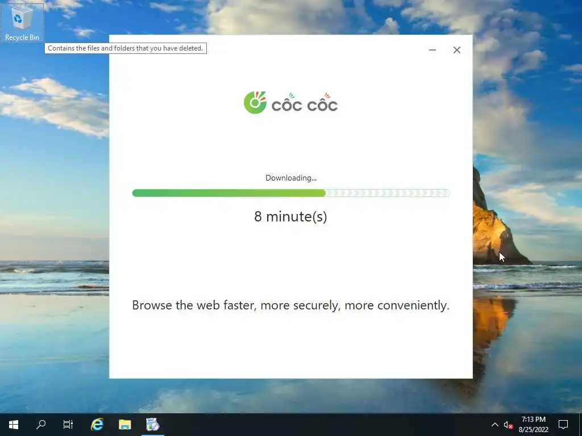582x436 pixels.
Task: Open the Recycle Bin desktop icon
Action: click(22, 22)
